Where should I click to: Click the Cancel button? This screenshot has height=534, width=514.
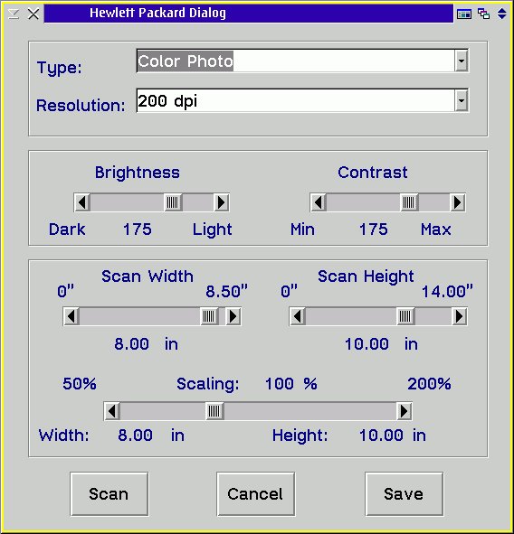pos(255,494)
